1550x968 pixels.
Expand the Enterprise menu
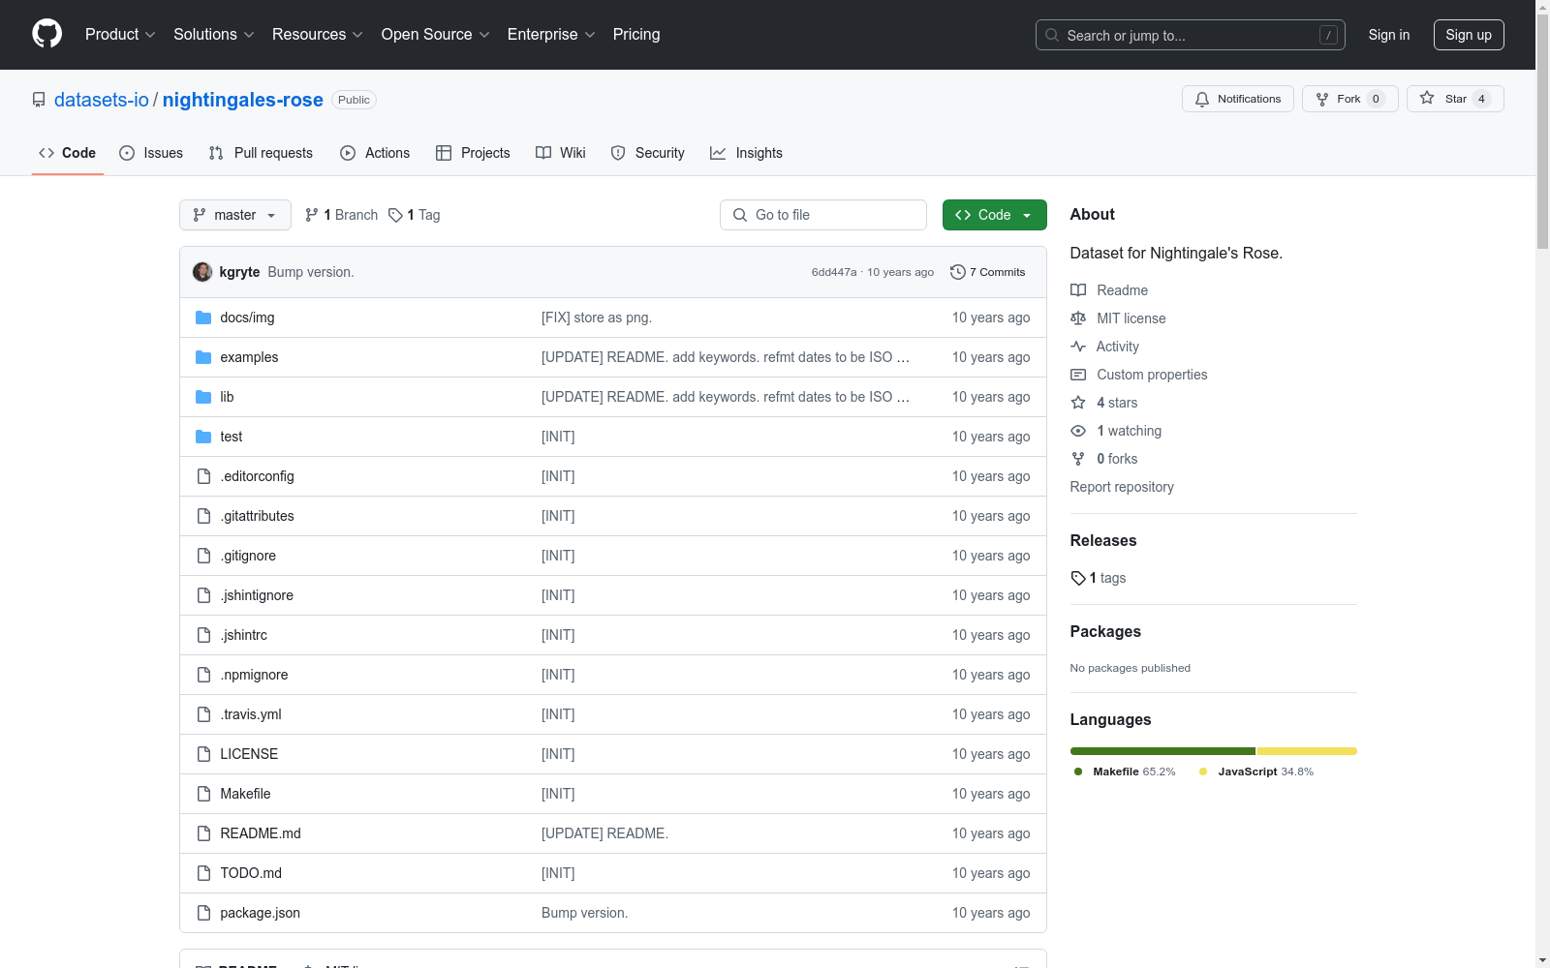click(552, 35)
